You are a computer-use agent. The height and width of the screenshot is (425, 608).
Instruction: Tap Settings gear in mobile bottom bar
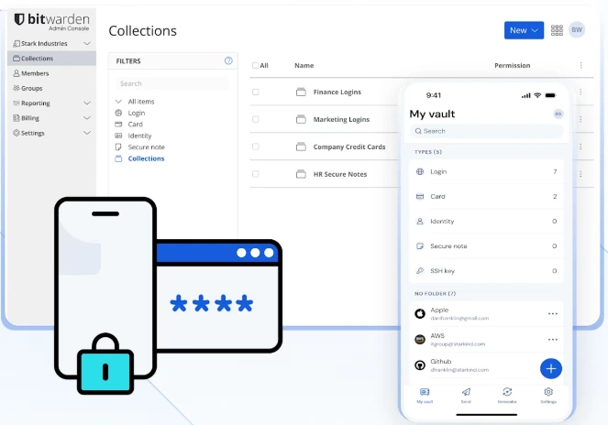click(x=548, y=394)
